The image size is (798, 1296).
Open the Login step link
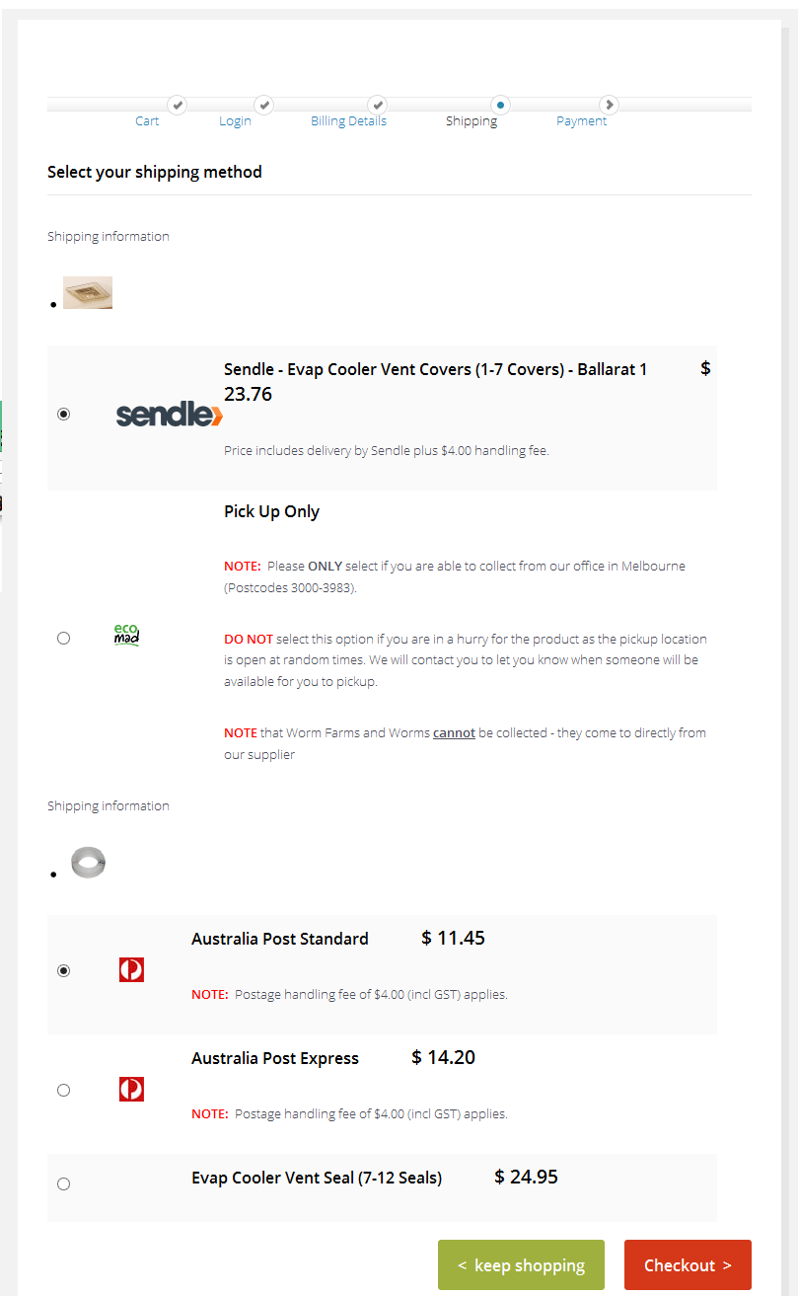pyautogui.click(x=235, y=121)
